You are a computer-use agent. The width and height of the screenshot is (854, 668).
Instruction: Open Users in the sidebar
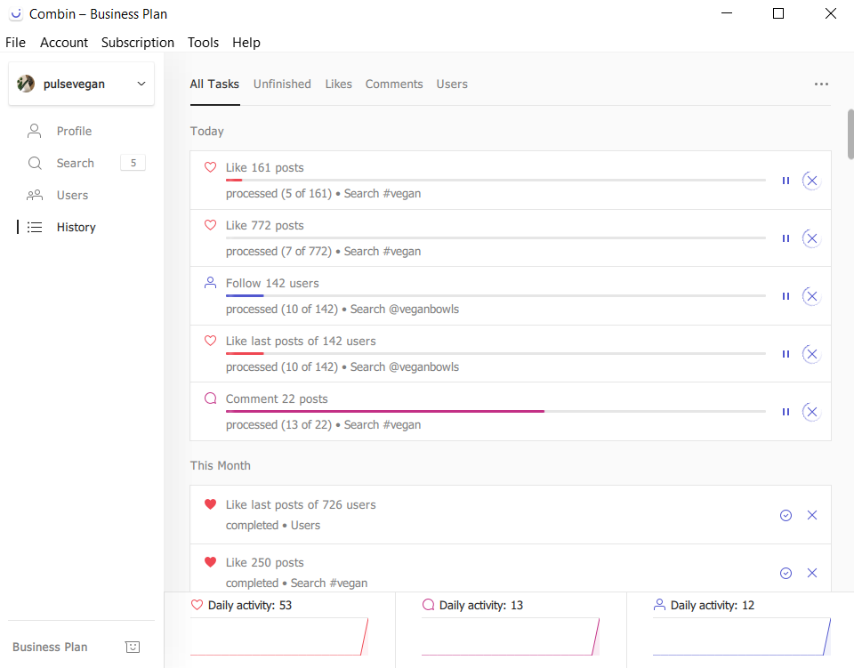point(72,196)
